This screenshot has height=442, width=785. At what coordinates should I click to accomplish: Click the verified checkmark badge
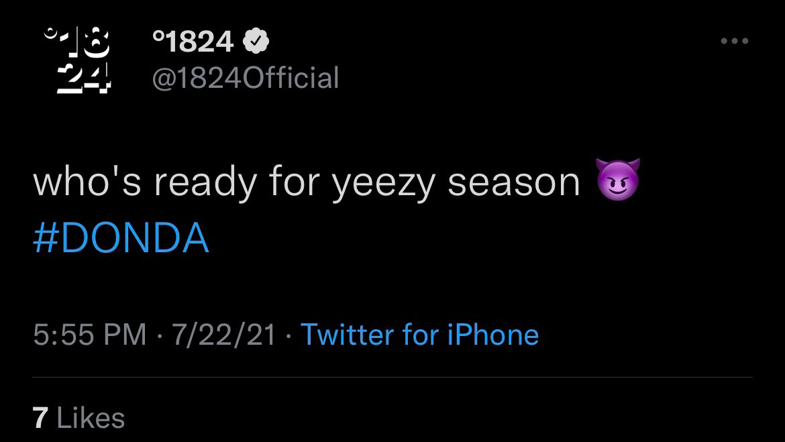[x=256, y=43]
